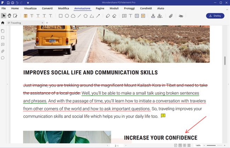
Task: Open the Stamp tool
Action: 153,16
